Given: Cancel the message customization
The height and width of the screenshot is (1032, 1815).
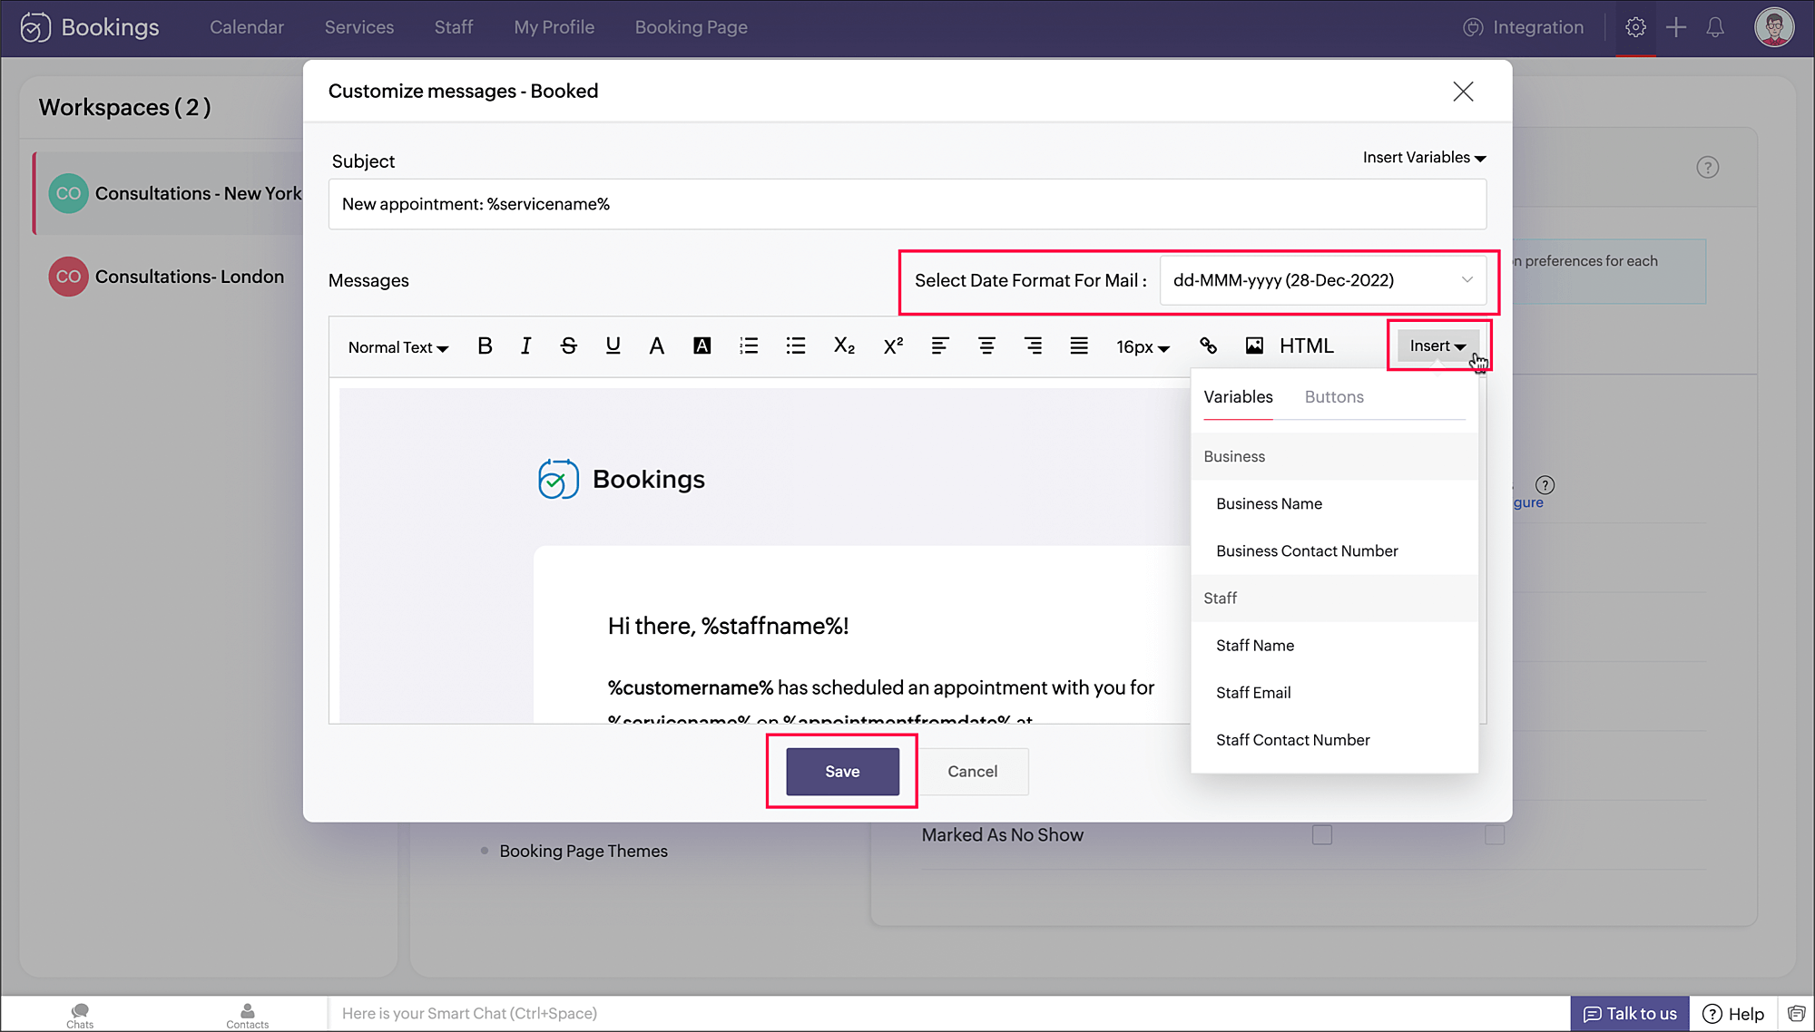Looking at the screenshot, I should coord(972,772).
